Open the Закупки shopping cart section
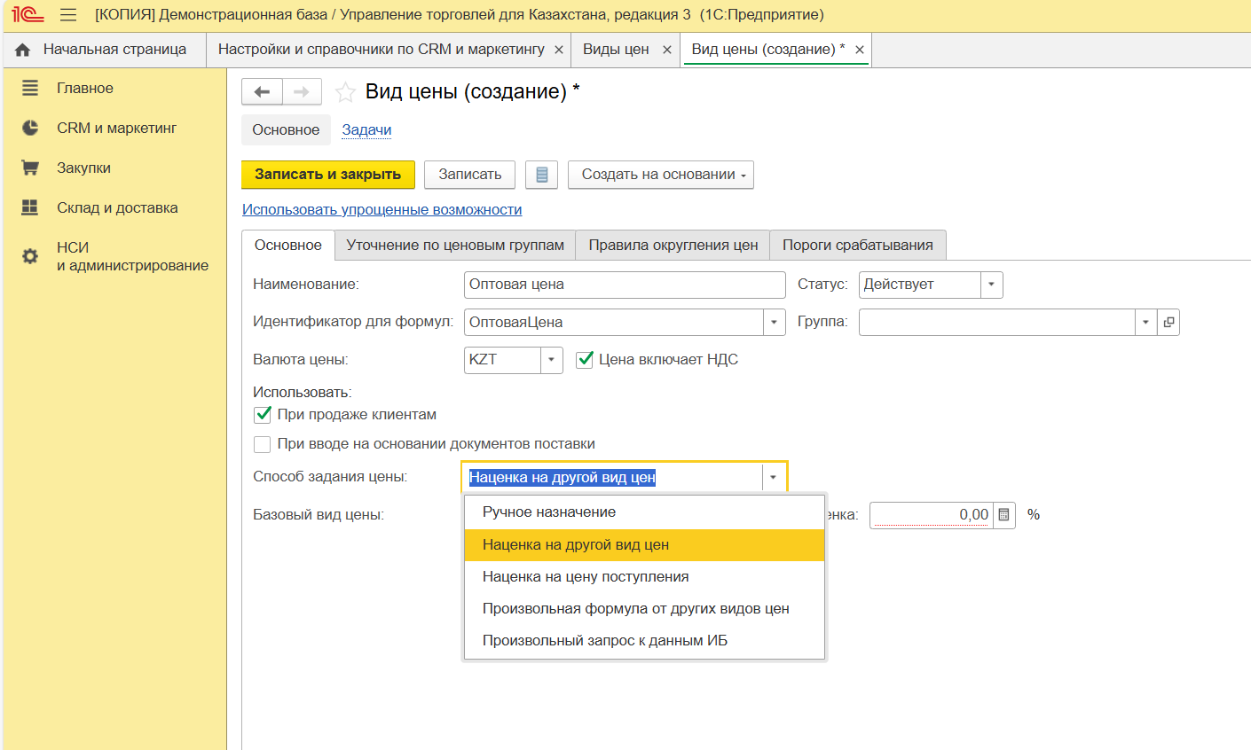 30,168
